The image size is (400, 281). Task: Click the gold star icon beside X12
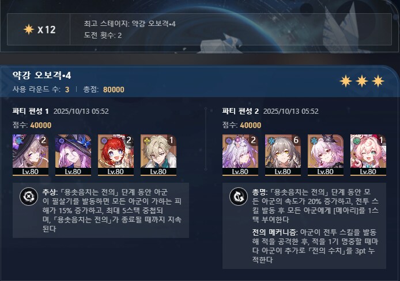pos(29,29)
